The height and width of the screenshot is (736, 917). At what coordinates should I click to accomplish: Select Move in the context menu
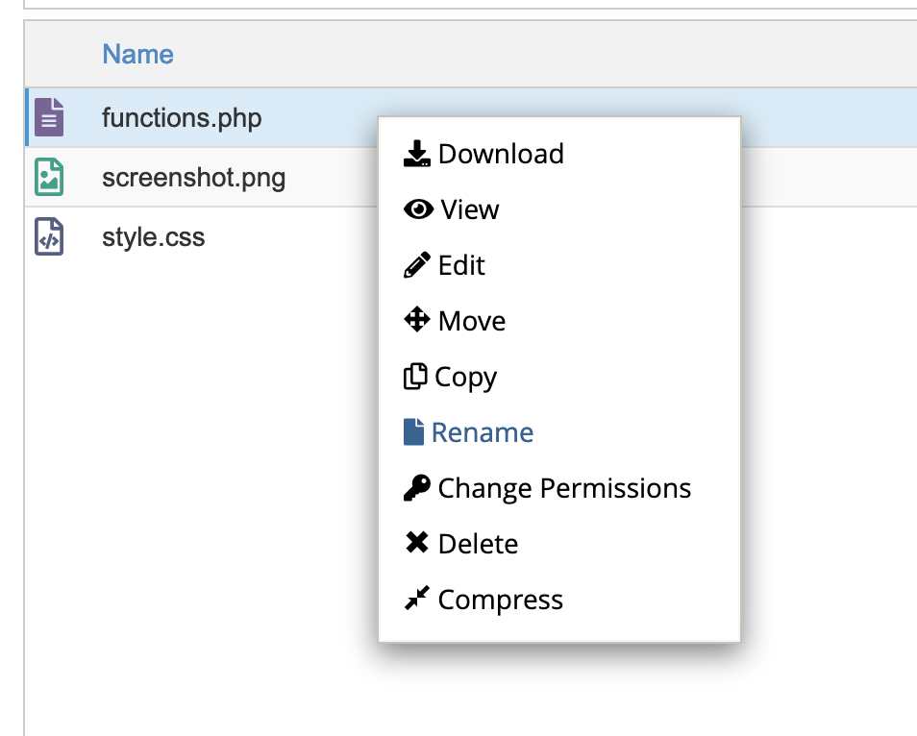click(x=472, y=321)
